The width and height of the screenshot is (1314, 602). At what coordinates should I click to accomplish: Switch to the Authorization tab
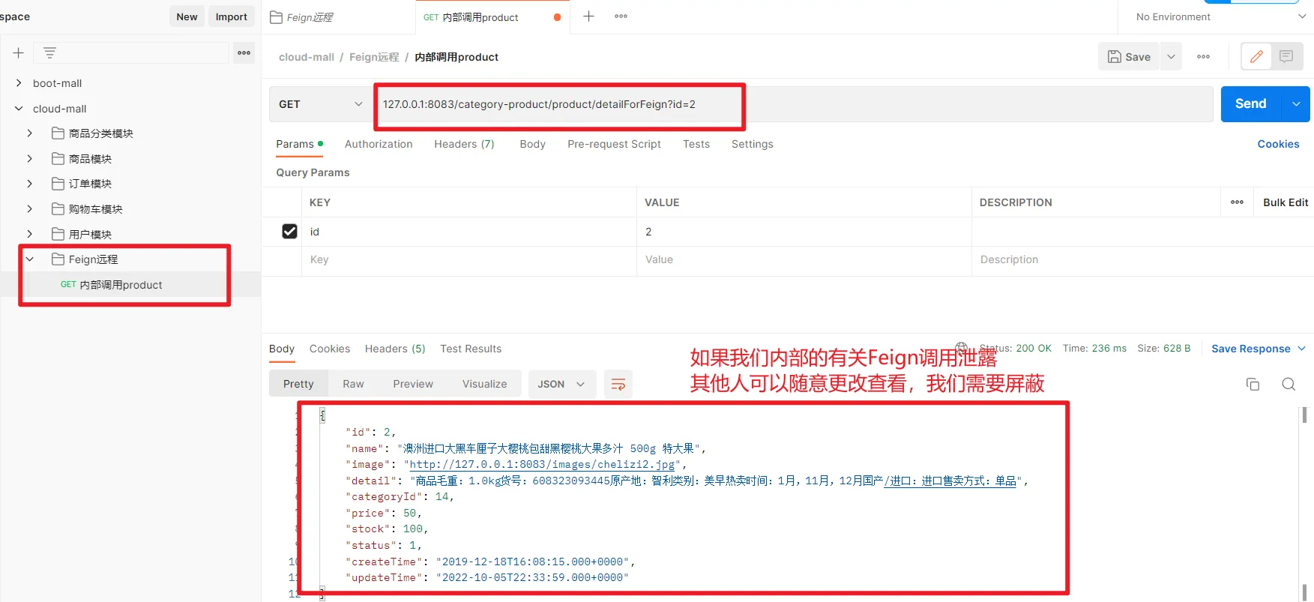pyautogui.click(x=379, y=144)
